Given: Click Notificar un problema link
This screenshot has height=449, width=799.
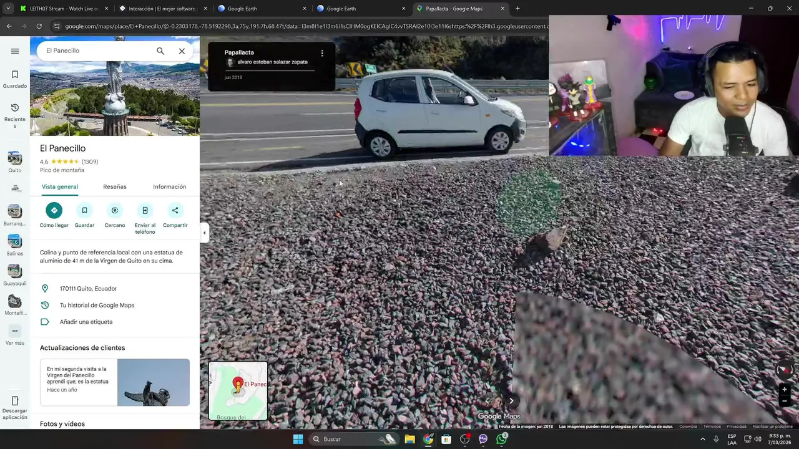Looking at the screenshot, I should tap(772, 427).
